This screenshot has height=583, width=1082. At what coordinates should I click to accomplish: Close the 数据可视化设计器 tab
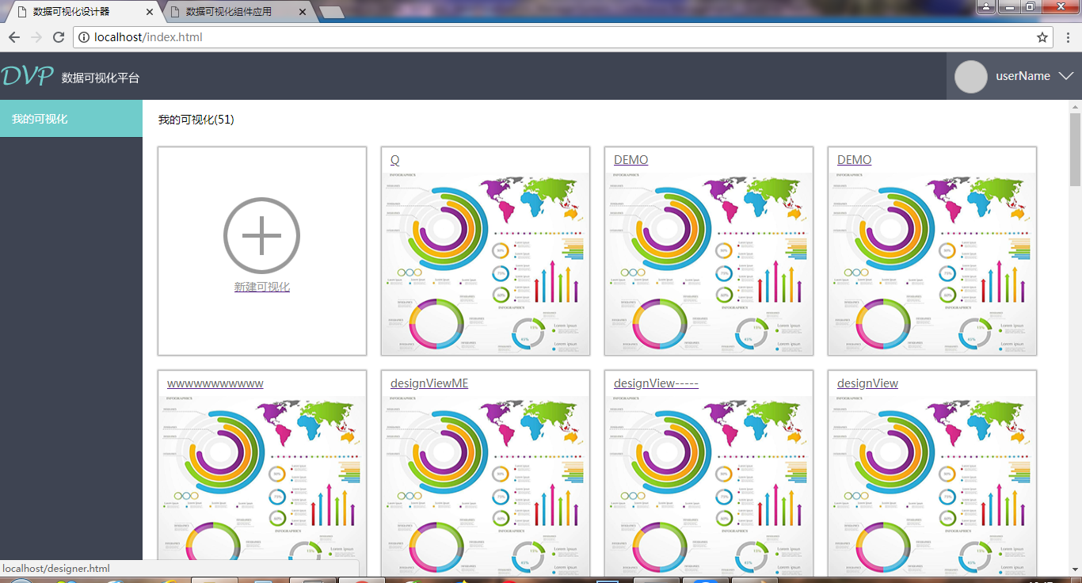coord(150,12)
